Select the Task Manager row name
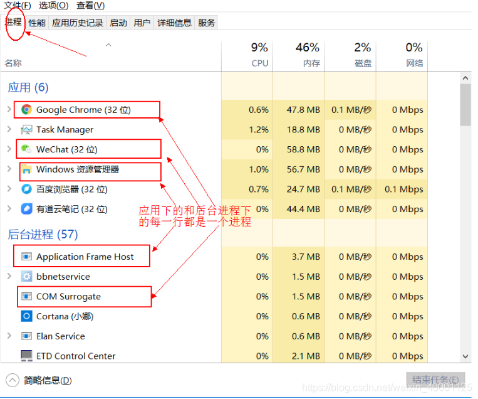 (x=65, y=130)
